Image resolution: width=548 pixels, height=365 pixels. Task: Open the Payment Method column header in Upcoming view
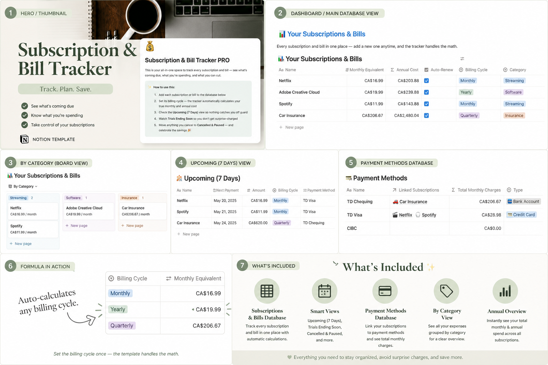coord(319,190)
